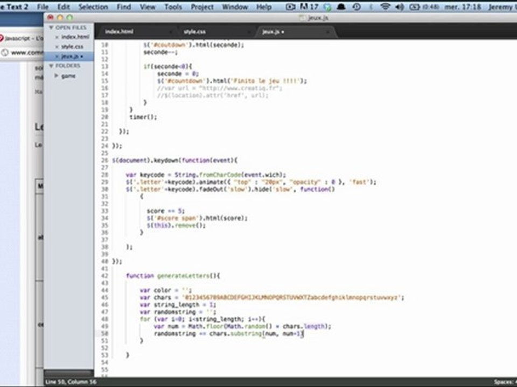517x387 pixels.
Task: Click the globe shield icon in menu bar
Action: [x=327, y=6]
